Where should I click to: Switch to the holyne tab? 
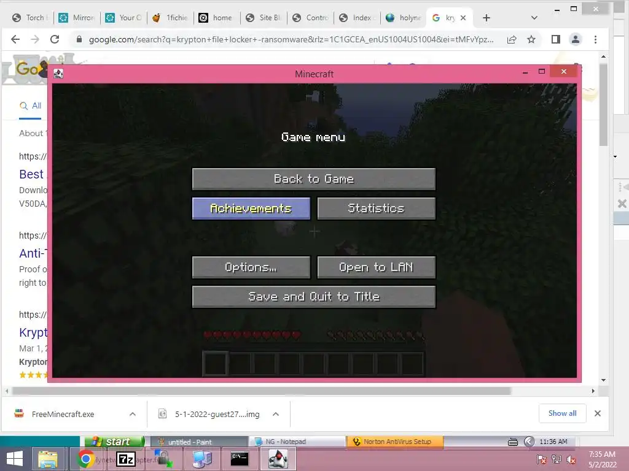[x=404, y=18]
